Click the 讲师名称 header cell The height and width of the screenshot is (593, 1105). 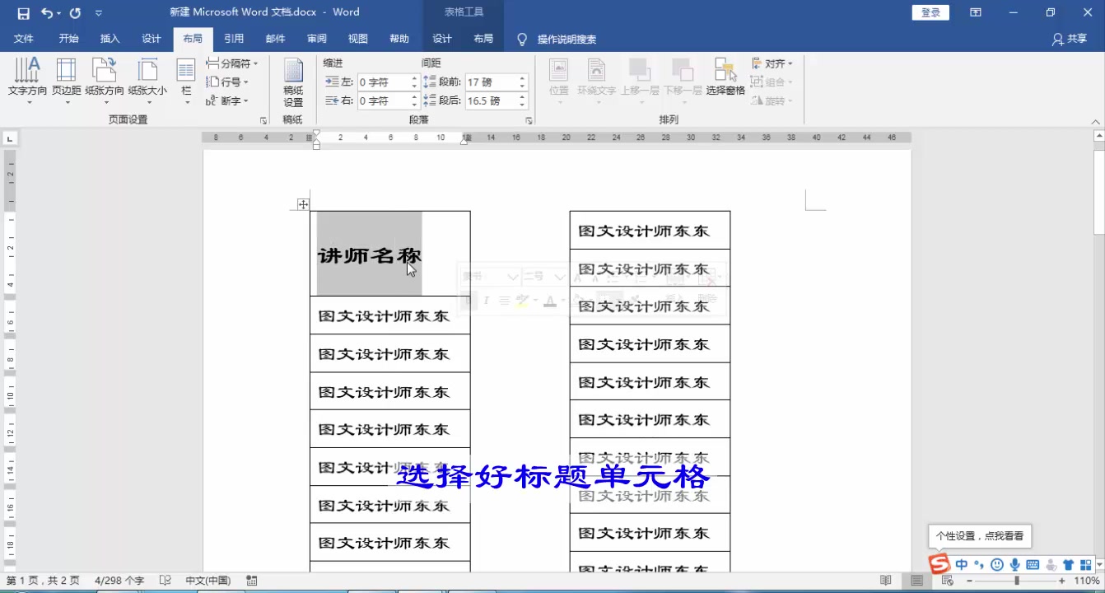(x=390, y=254)
